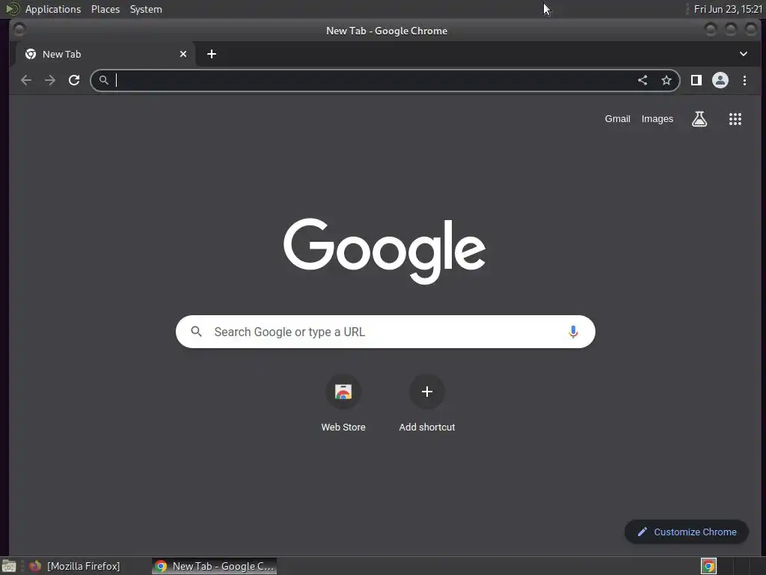Viewport: 766px width, 575px height.
Task: Open the System menu
Action: tap(146, 9)
